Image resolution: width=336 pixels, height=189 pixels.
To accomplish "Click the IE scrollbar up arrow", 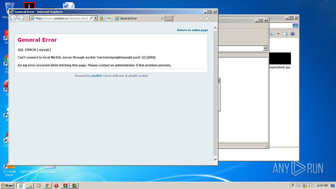I will pyautogui.click(x=215, y=28).
